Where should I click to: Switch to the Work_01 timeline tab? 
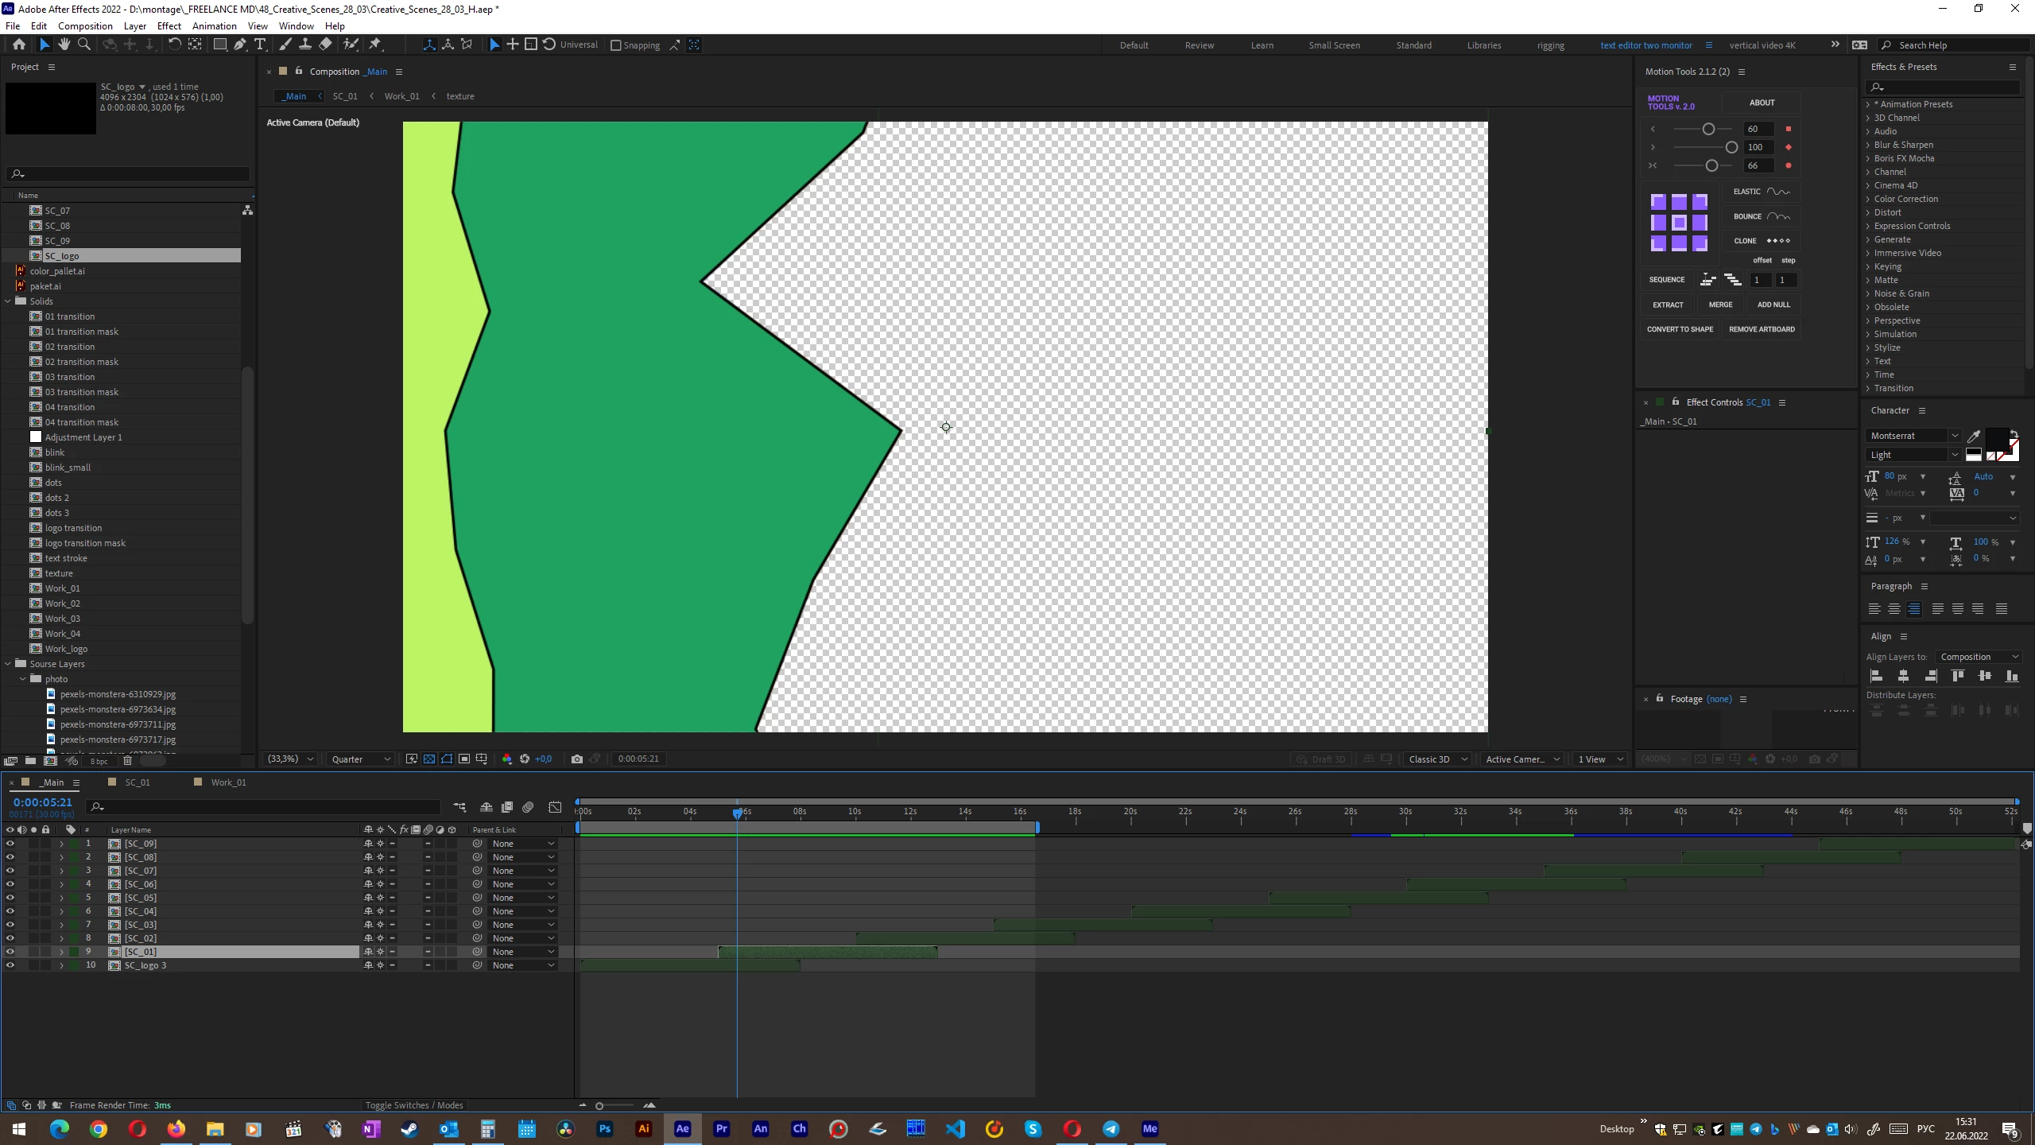pyautogui.click(x=228, y=782)
